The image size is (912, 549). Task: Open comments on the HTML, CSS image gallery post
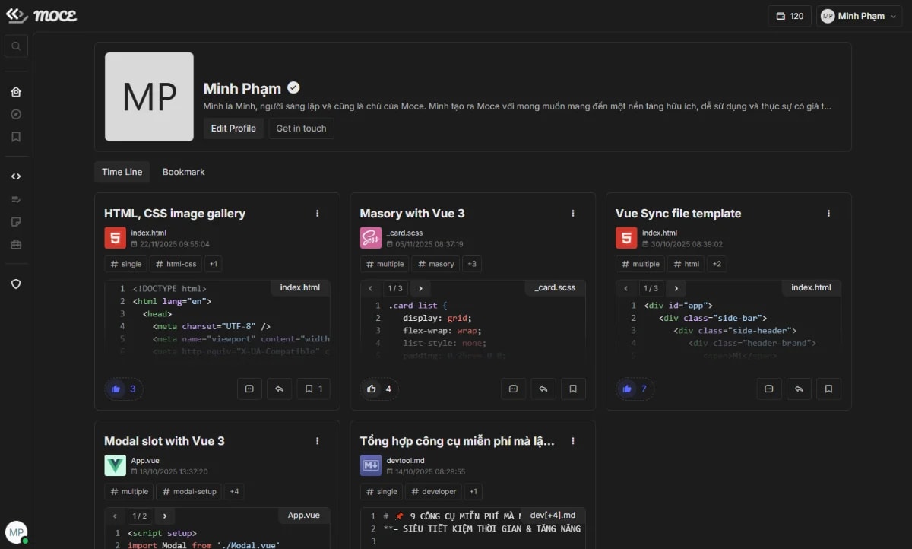pyautogui.click(x=249, y=389)
